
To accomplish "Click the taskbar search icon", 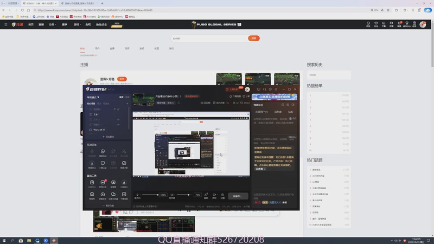I will (12, 241).
